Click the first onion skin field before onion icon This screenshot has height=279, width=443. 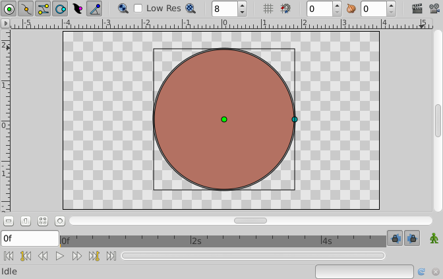click(x=320, y=9)
